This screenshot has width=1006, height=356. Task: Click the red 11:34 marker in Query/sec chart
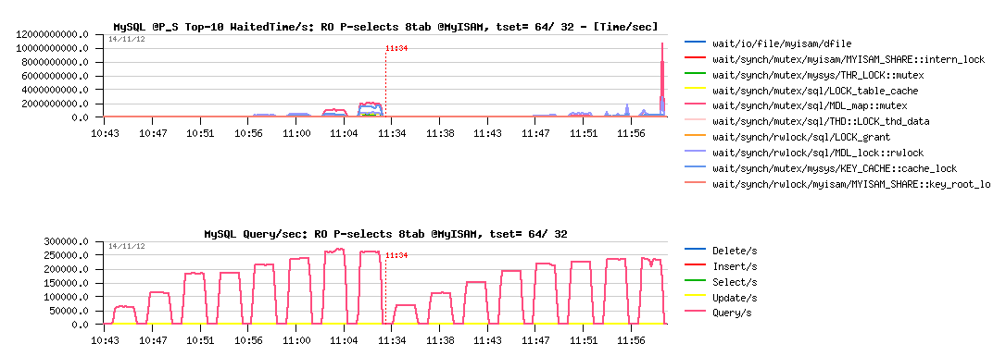(397, 255)
